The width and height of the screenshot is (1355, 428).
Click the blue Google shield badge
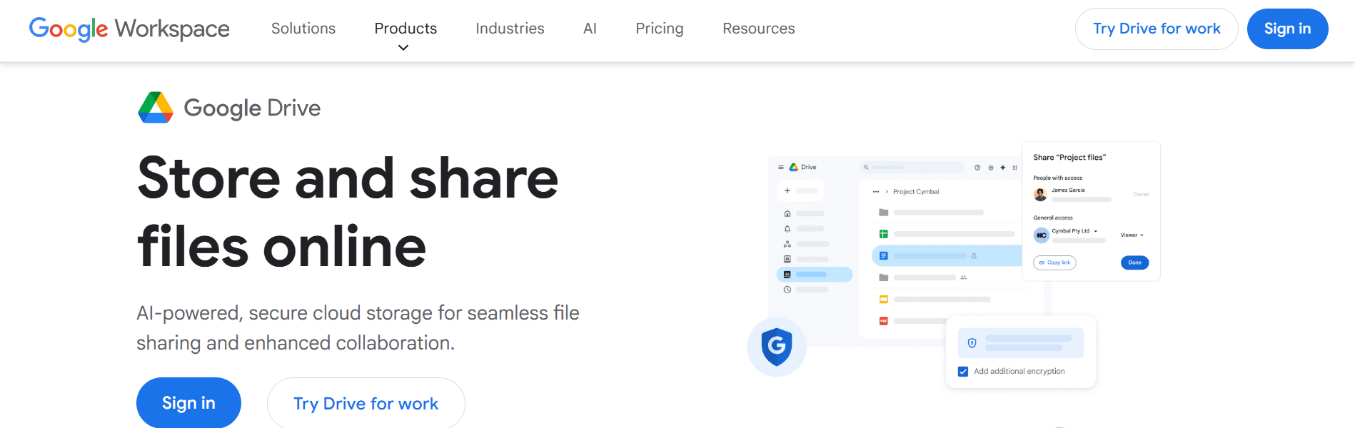tap(777, 347)
